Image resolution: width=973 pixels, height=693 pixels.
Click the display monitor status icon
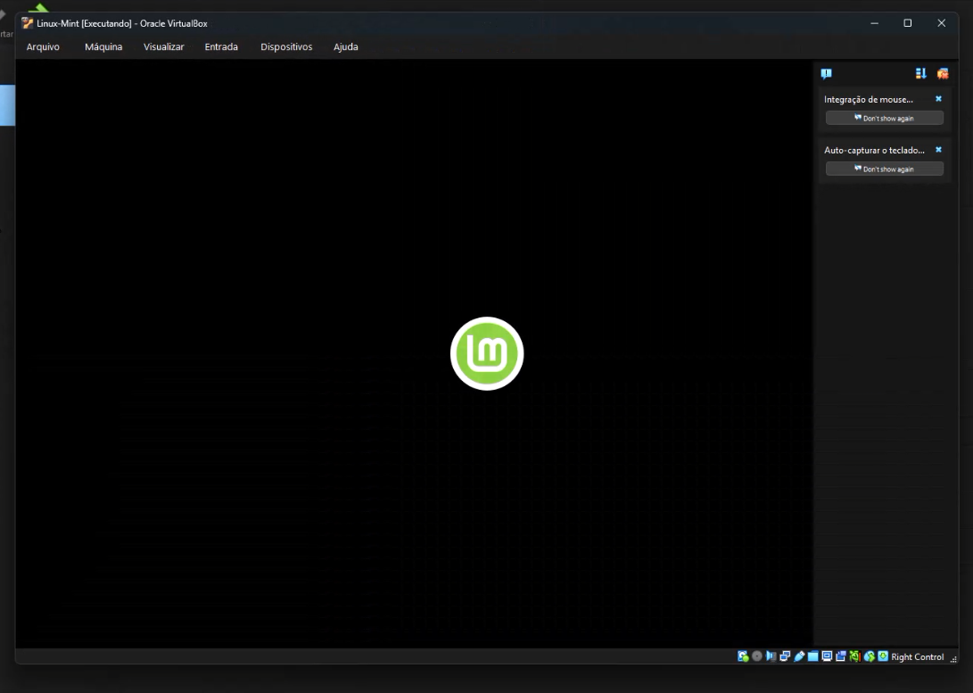coord(827,656)
